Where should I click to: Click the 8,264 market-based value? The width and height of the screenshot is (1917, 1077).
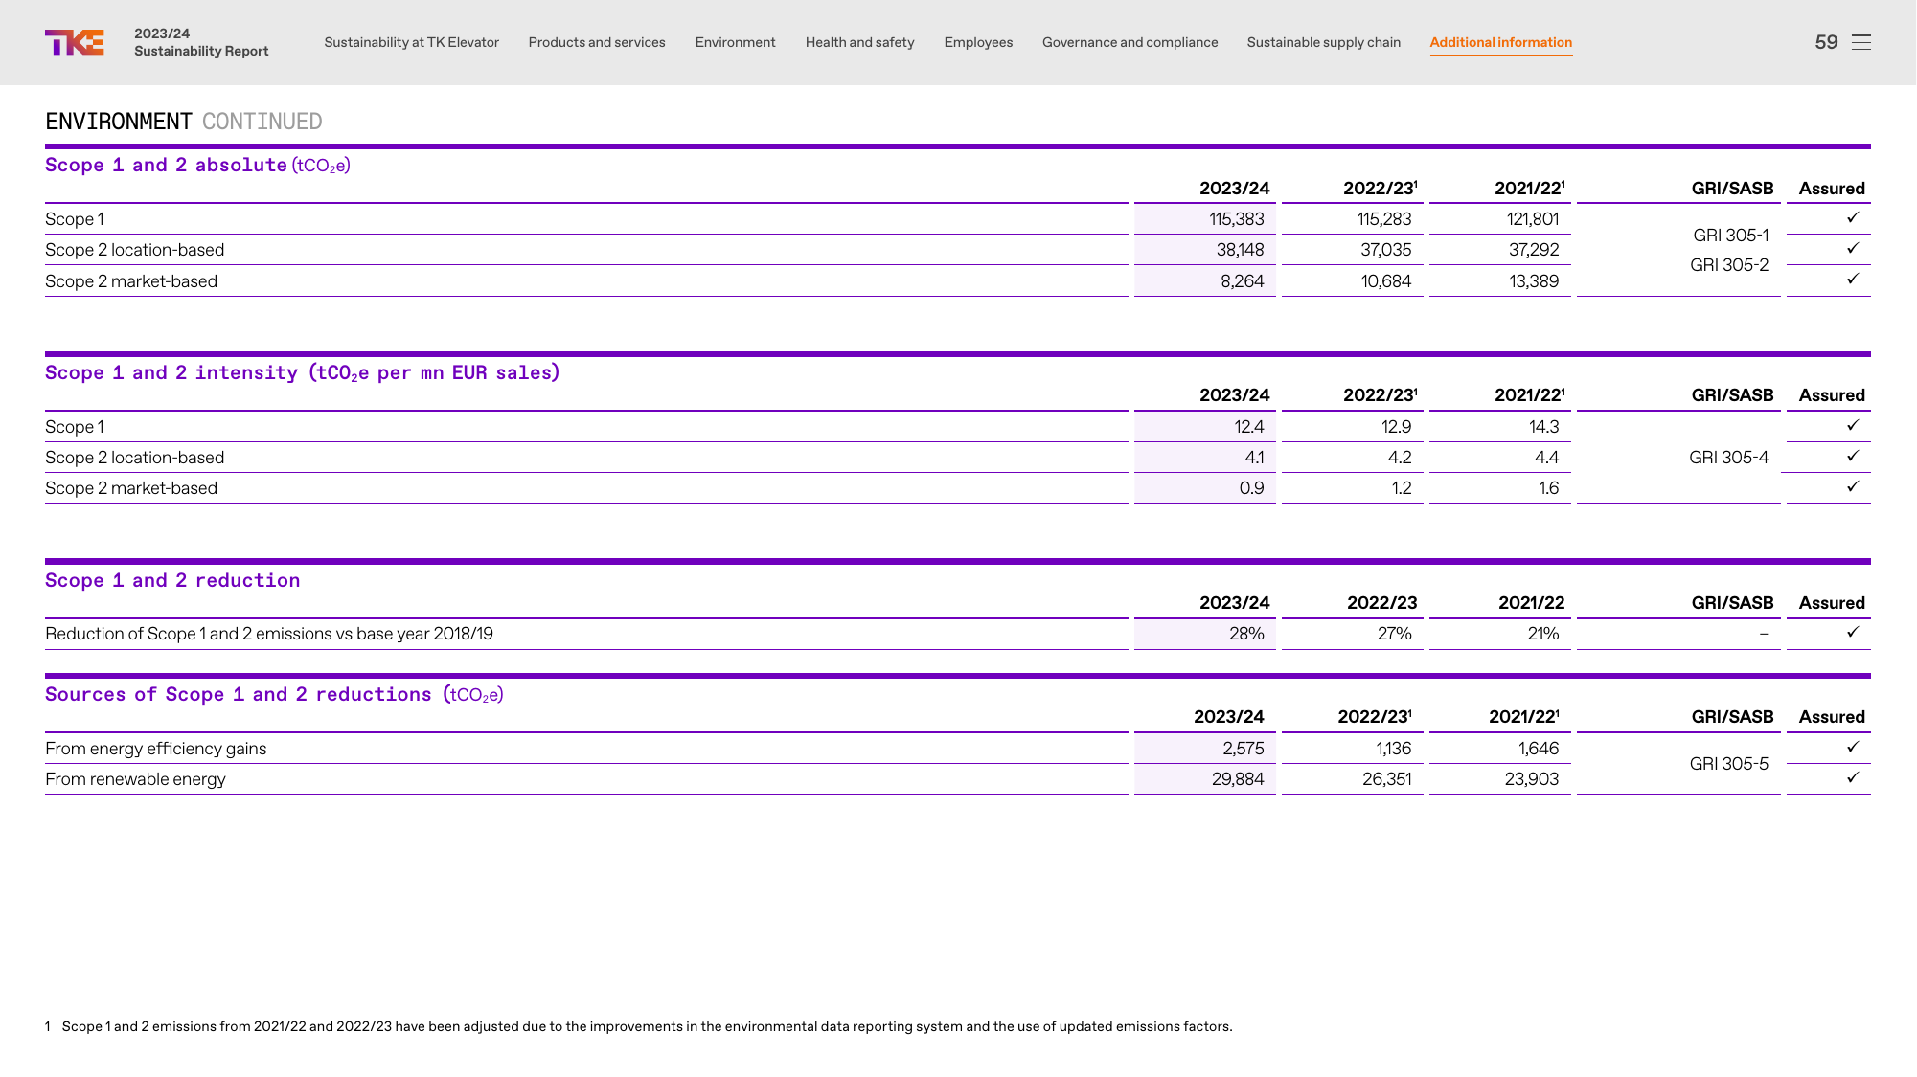coord(1242,281)
